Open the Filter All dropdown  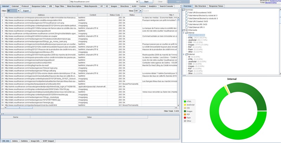[x=18, y=11]
